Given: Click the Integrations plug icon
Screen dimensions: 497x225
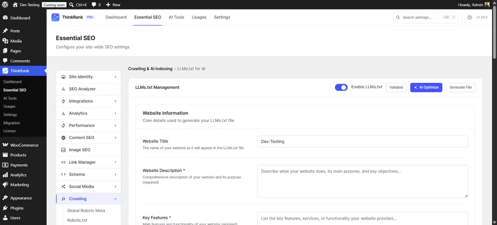Looking at the screenshot, I should pyautogui.click(x=63, y=101).
